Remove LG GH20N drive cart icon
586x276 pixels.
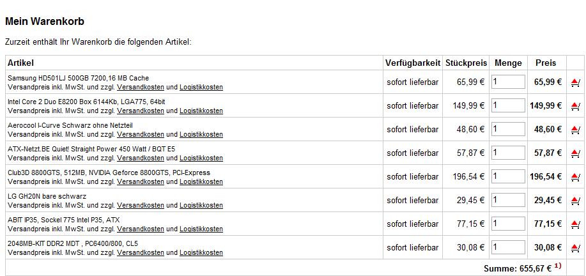click(x=575, y=201)
